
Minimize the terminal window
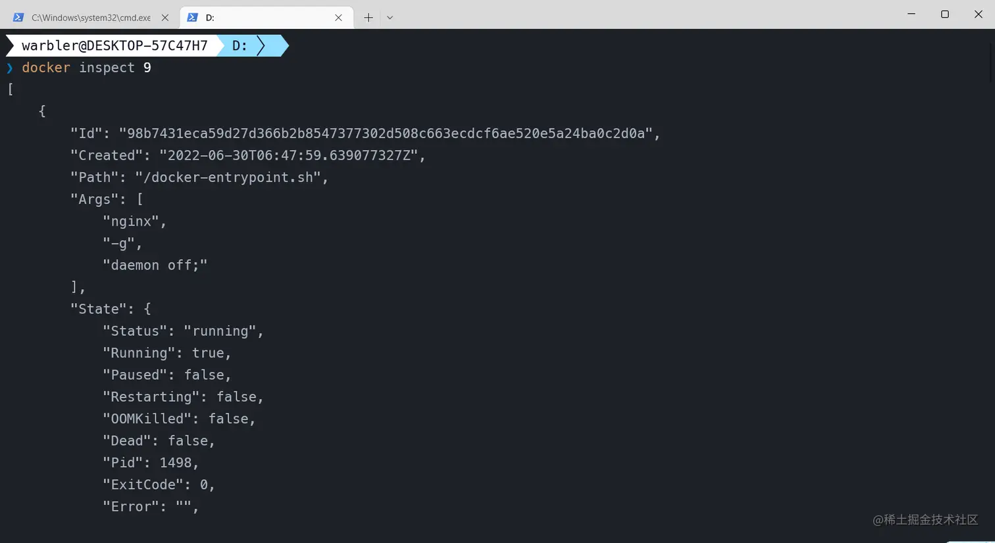(911, 14)
